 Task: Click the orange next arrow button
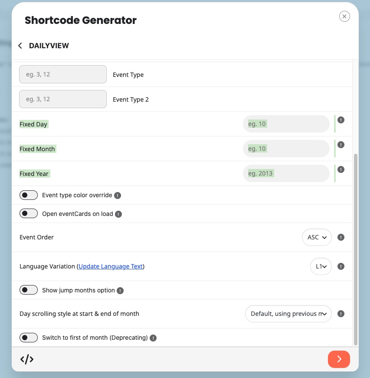[x=339, y=359]
